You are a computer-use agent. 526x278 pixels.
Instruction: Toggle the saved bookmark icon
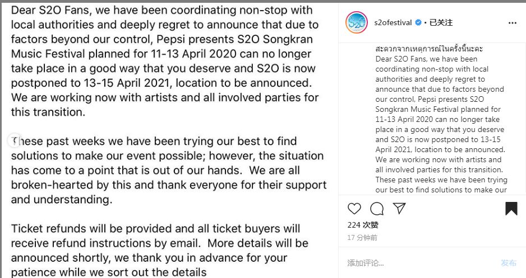(511, 209)
